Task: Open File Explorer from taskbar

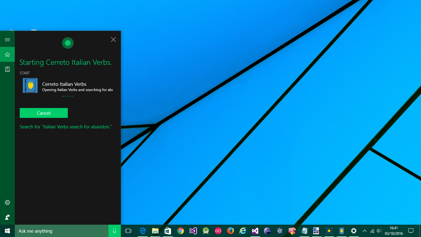Action: tap(155, 231)
